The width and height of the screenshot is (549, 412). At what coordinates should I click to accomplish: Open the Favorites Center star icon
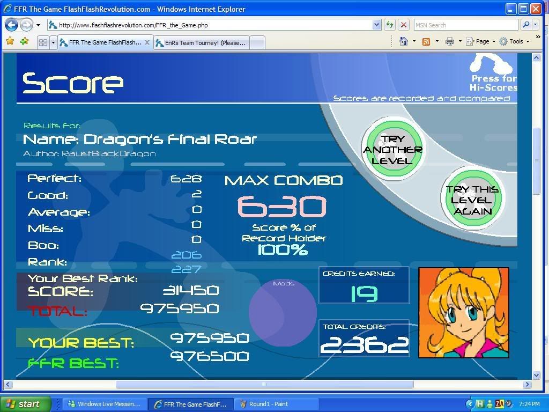[10, 42]
